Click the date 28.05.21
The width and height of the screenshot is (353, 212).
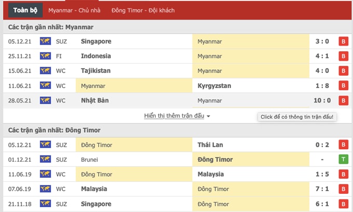[x=20, y=101]
